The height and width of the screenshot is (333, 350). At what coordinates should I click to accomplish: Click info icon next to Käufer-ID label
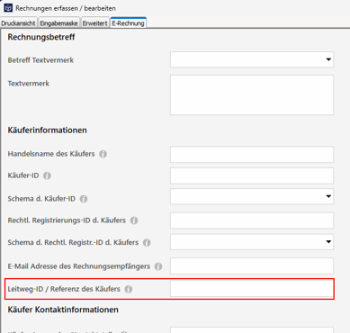coord(47,175)
